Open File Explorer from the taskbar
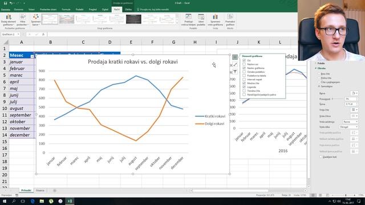Screen dimensions: 365x205 click(42, 201)
